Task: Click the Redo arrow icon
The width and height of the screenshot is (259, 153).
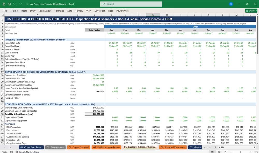Action: [x=20, y=4]
